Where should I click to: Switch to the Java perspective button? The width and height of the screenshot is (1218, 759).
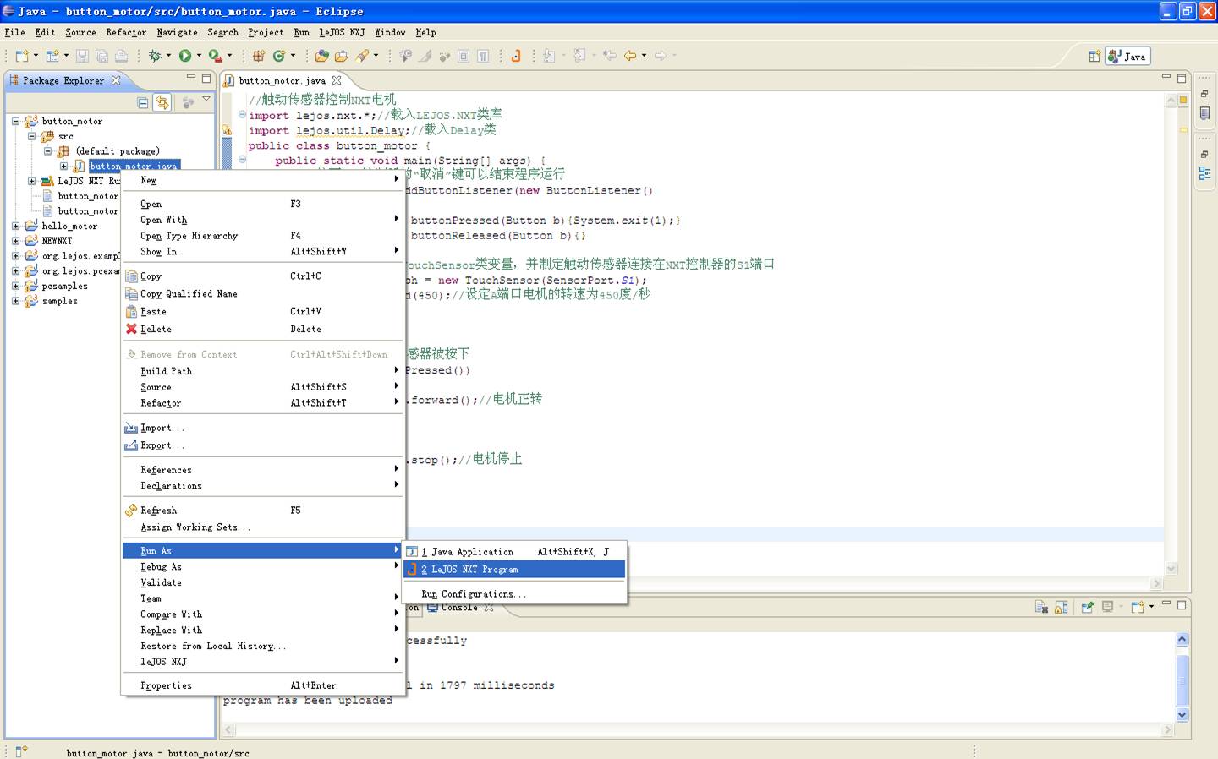point(1127,57)
